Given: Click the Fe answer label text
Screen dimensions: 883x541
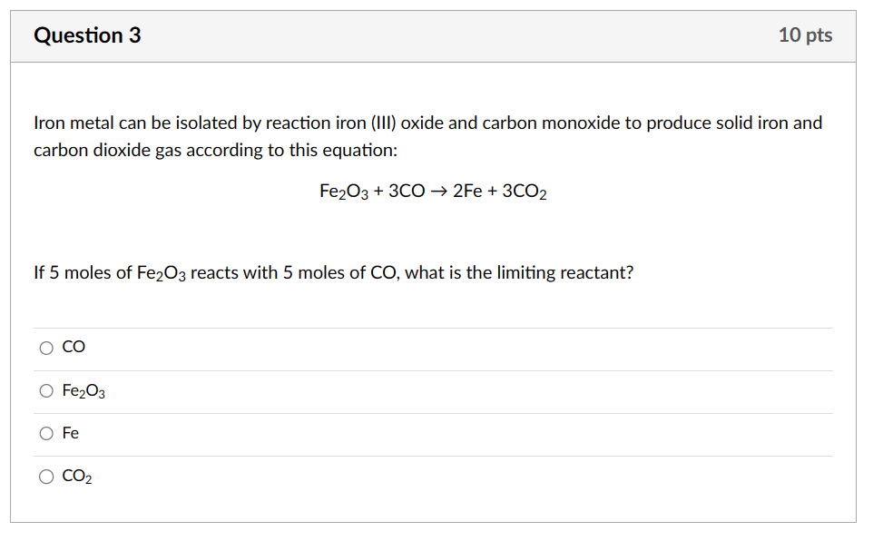Looking at the screenshot, I should click(71, 434).
